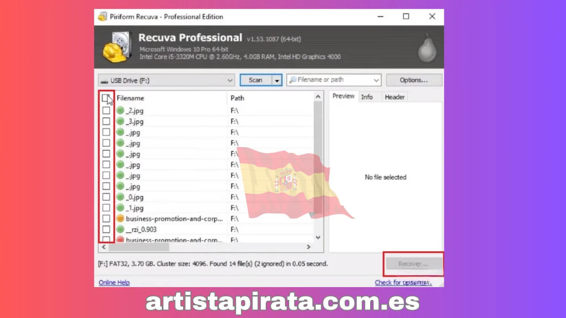Select the _0.jpg file name
Viewport: 566px width, 318px height.
tap(134, 197)
